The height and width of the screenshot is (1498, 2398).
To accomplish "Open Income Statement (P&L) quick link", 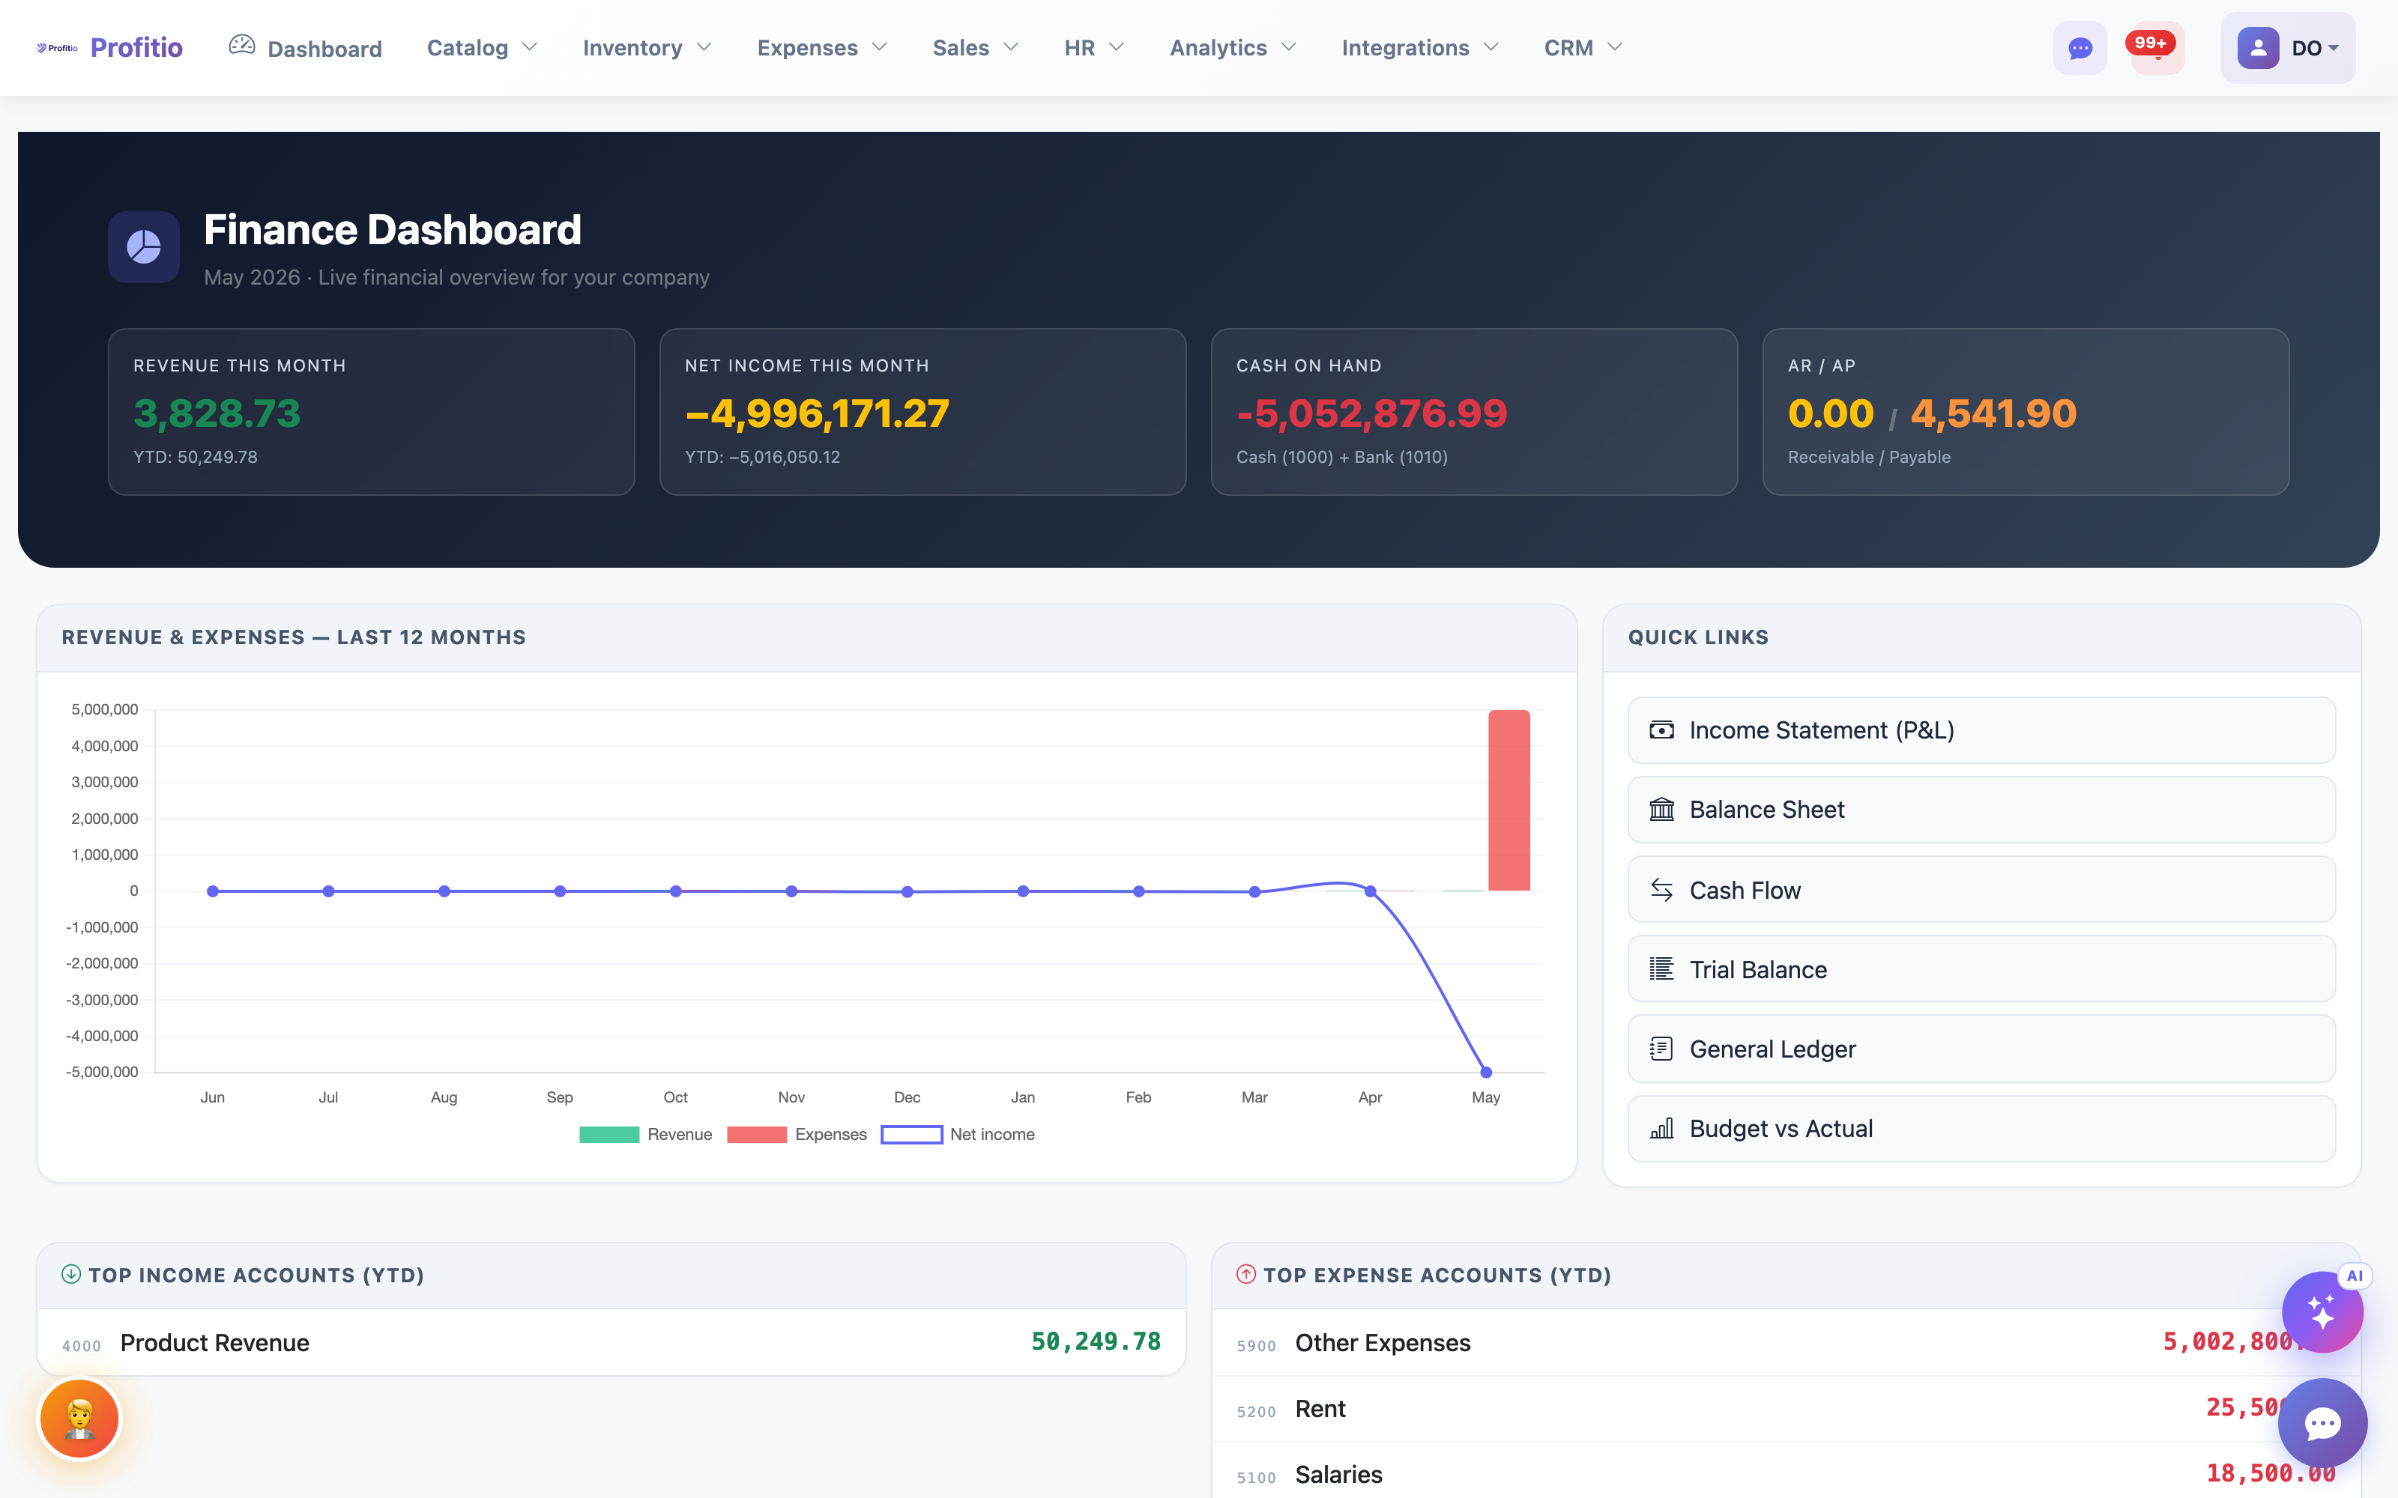I will [1981, 730].
